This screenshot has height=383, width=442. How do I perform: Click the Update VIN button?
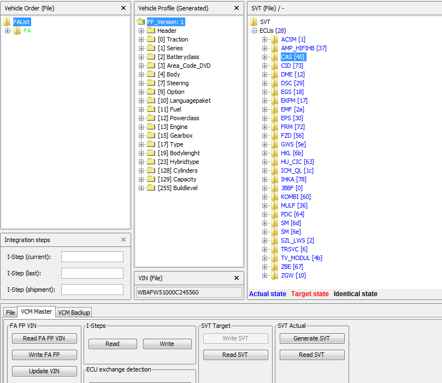click(x=44, y=371)
